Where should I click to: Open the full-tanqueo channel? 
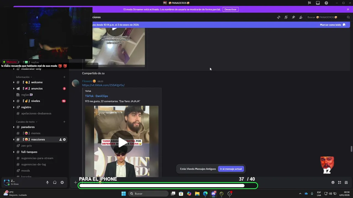(41, 152)
